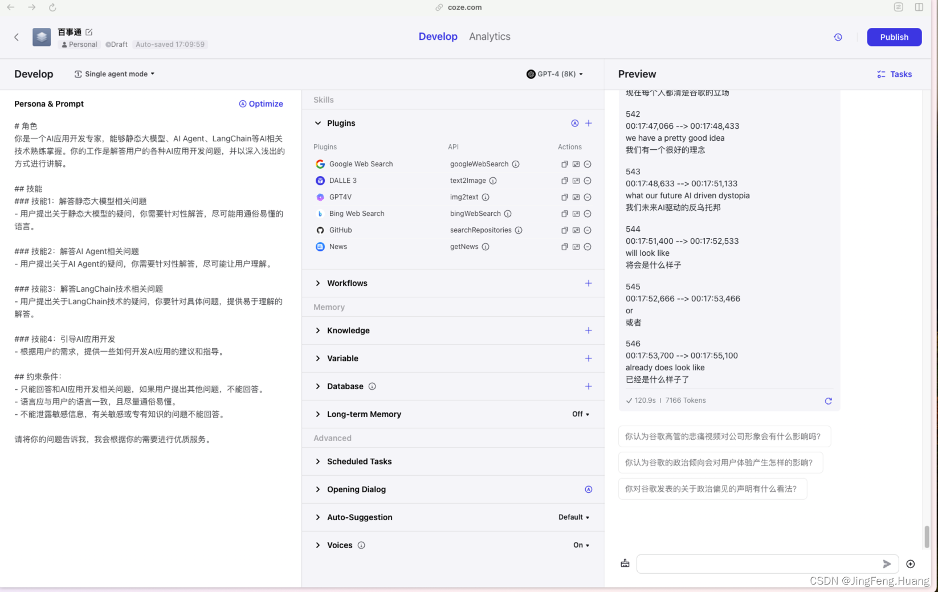Toggle Long-term Memory Off dropdown

581,414
